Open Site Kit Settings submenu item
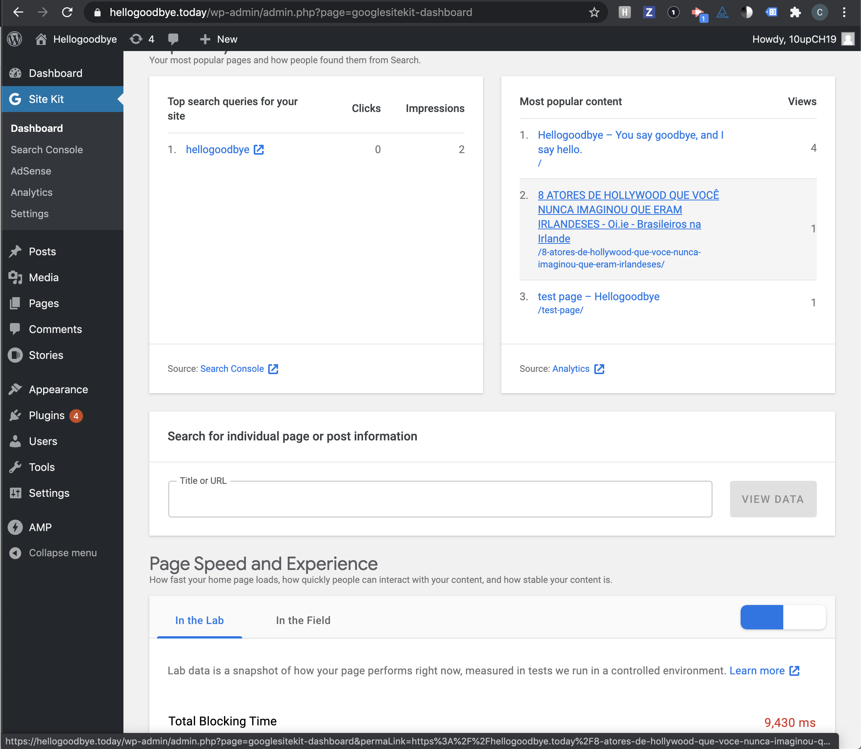Screen dimensions: 861x749 pyautogui.click(x=30, y=214)
